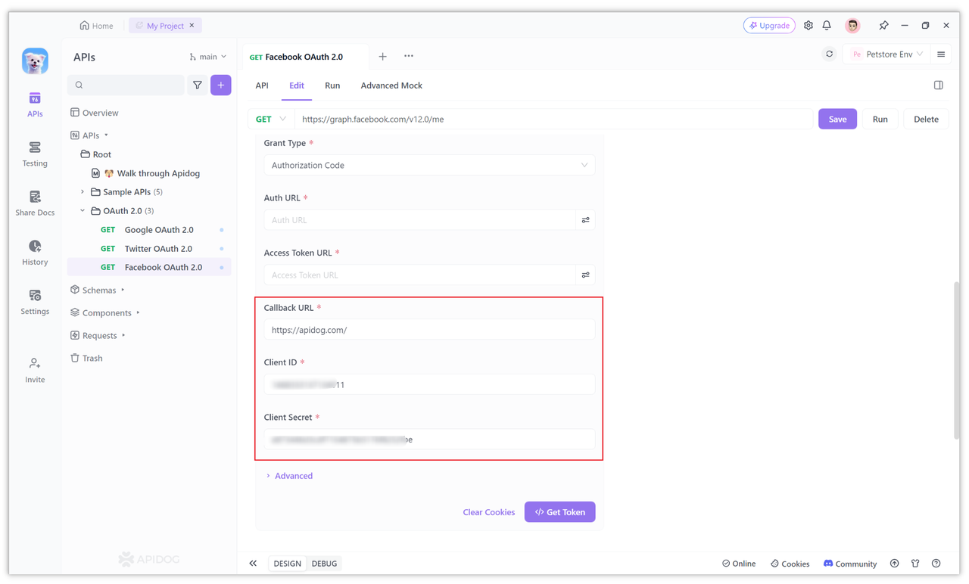Screen dimensions: 969x584
Task: Open the Share Docs section
Action: coord(35,203)
